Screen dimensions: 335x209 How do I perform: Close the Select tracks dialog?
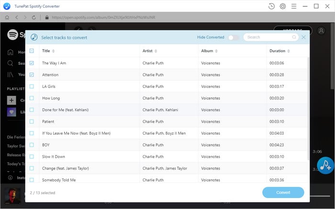click(x=303, y=37)
